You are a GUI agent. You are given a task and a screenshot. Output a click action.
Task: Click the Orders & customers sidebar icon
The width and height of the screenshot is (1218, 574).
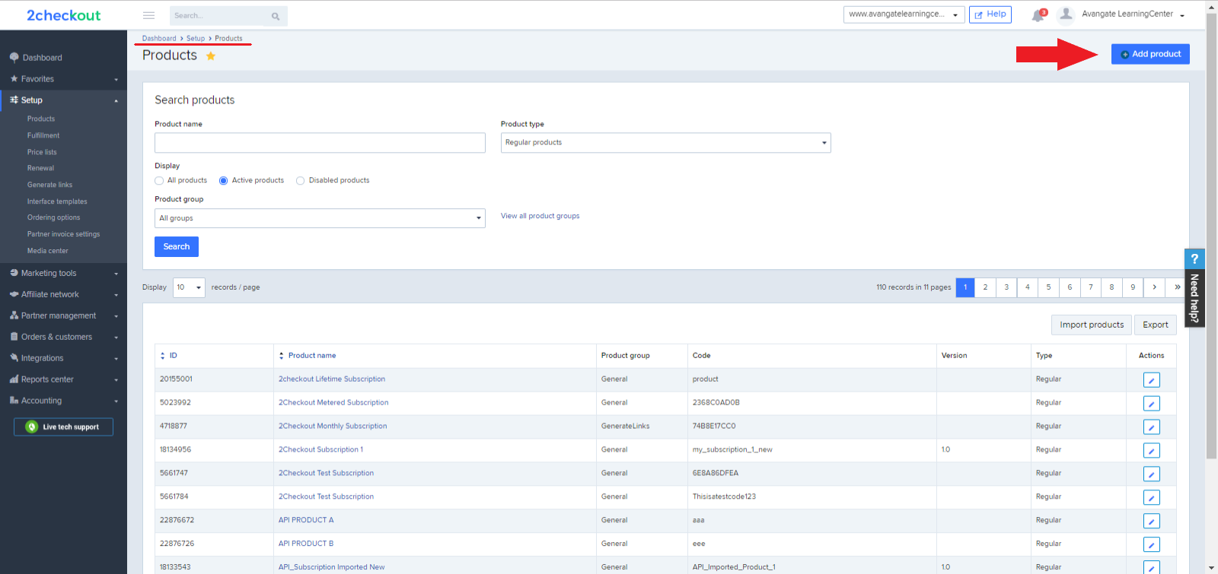coord(14,337)
